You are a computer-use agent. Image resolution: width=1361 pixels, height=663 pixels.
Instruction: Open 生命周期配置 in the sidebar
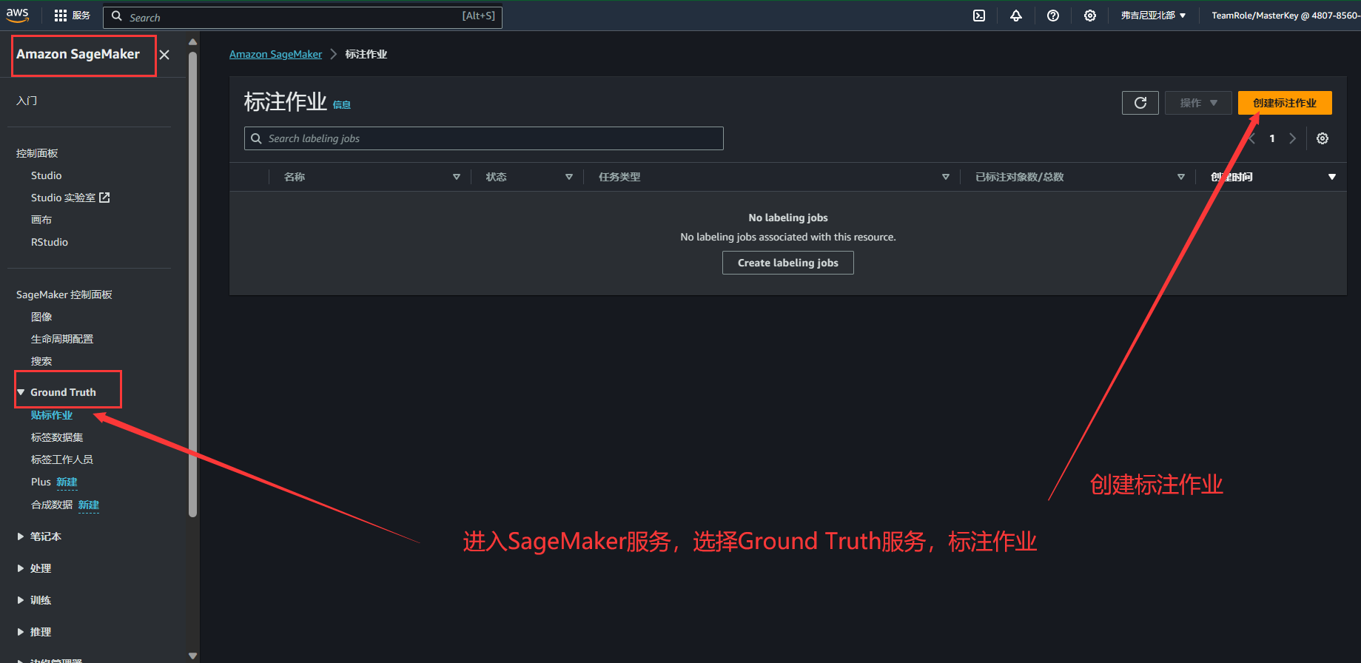(x=62, y=339)
